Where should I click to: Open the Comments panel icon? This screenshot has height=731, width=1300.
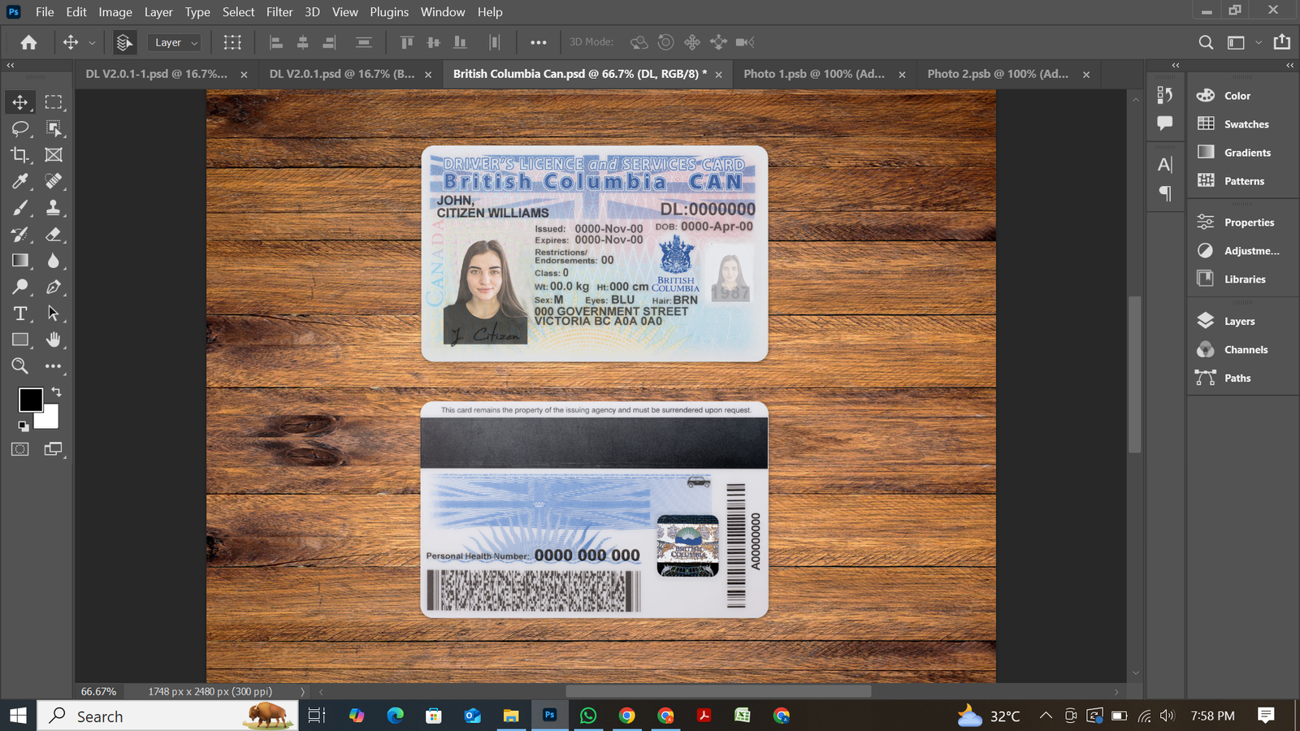pyautogui.click(x=1165, y=123)
